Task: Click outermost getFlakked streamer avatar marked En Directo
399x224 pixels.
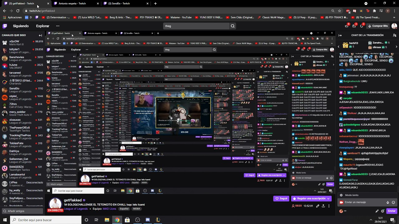Action: click(55, 204)
